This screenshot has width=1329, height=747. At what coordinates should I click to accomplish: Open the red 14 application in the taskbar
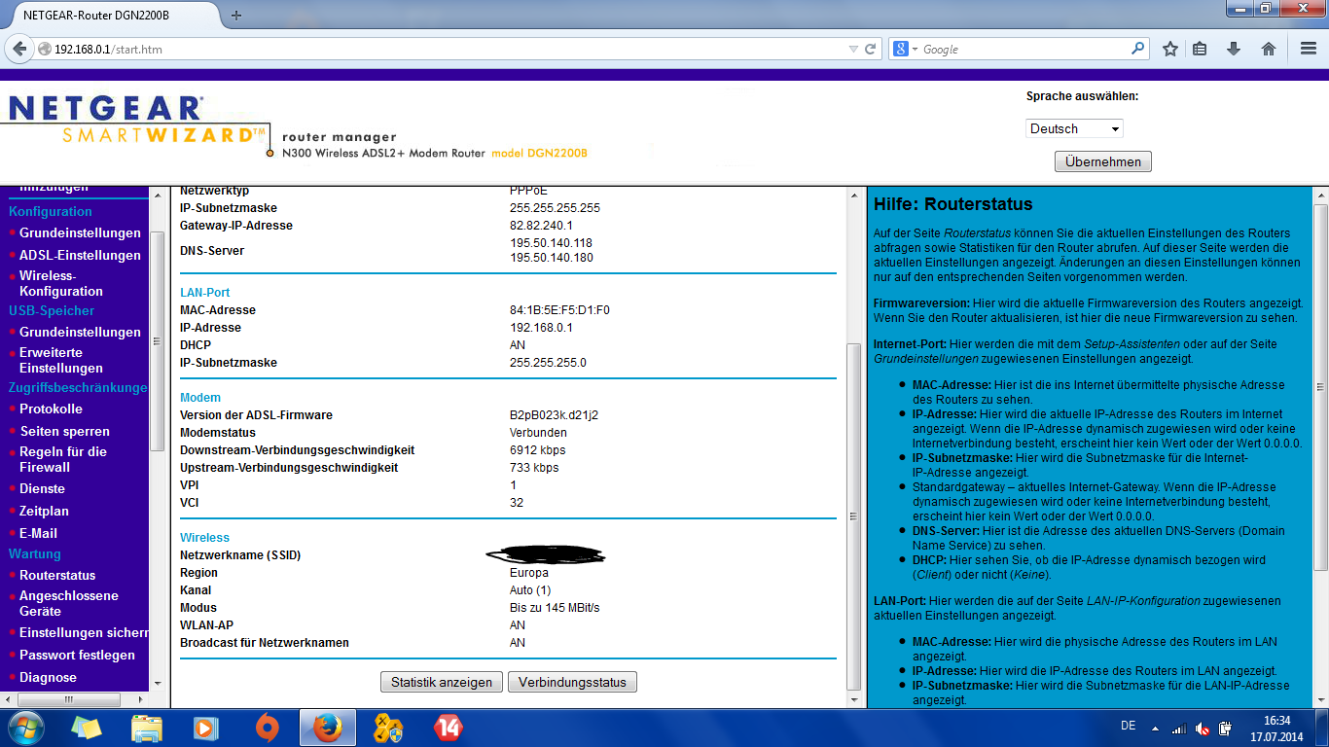[x=448, y=728]
